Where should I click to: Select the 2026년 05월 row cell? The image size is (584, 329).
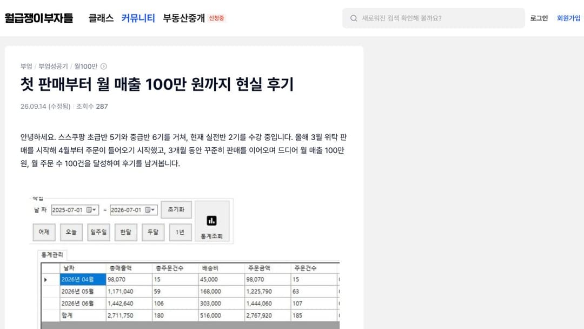tap(83, 291)
